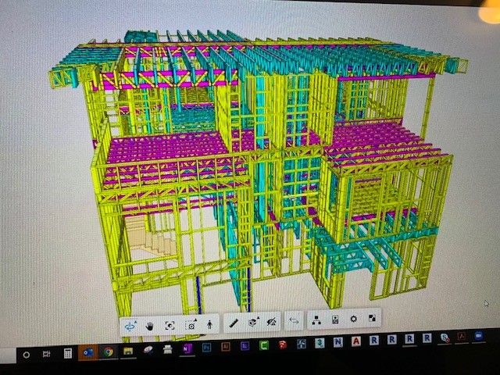Select the Measure ruler tool
500x375 pixels.
(234, 323)
